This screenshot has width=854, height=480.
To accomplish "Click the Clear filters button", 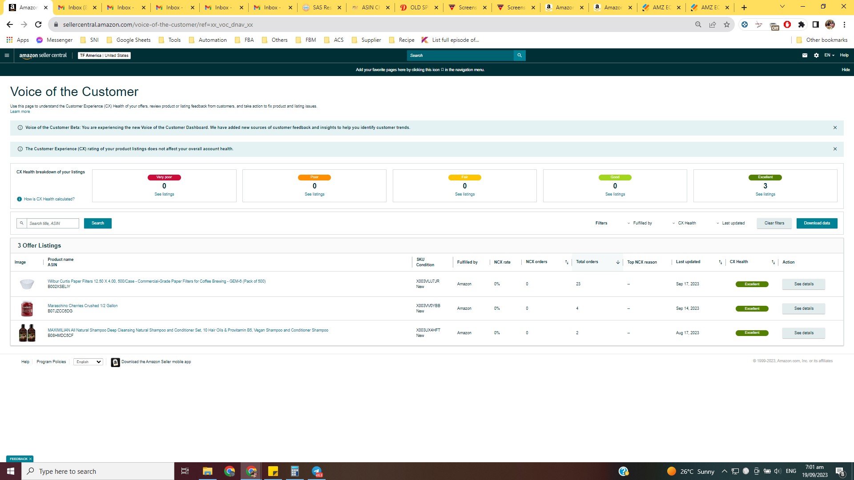I will point(774,223).
